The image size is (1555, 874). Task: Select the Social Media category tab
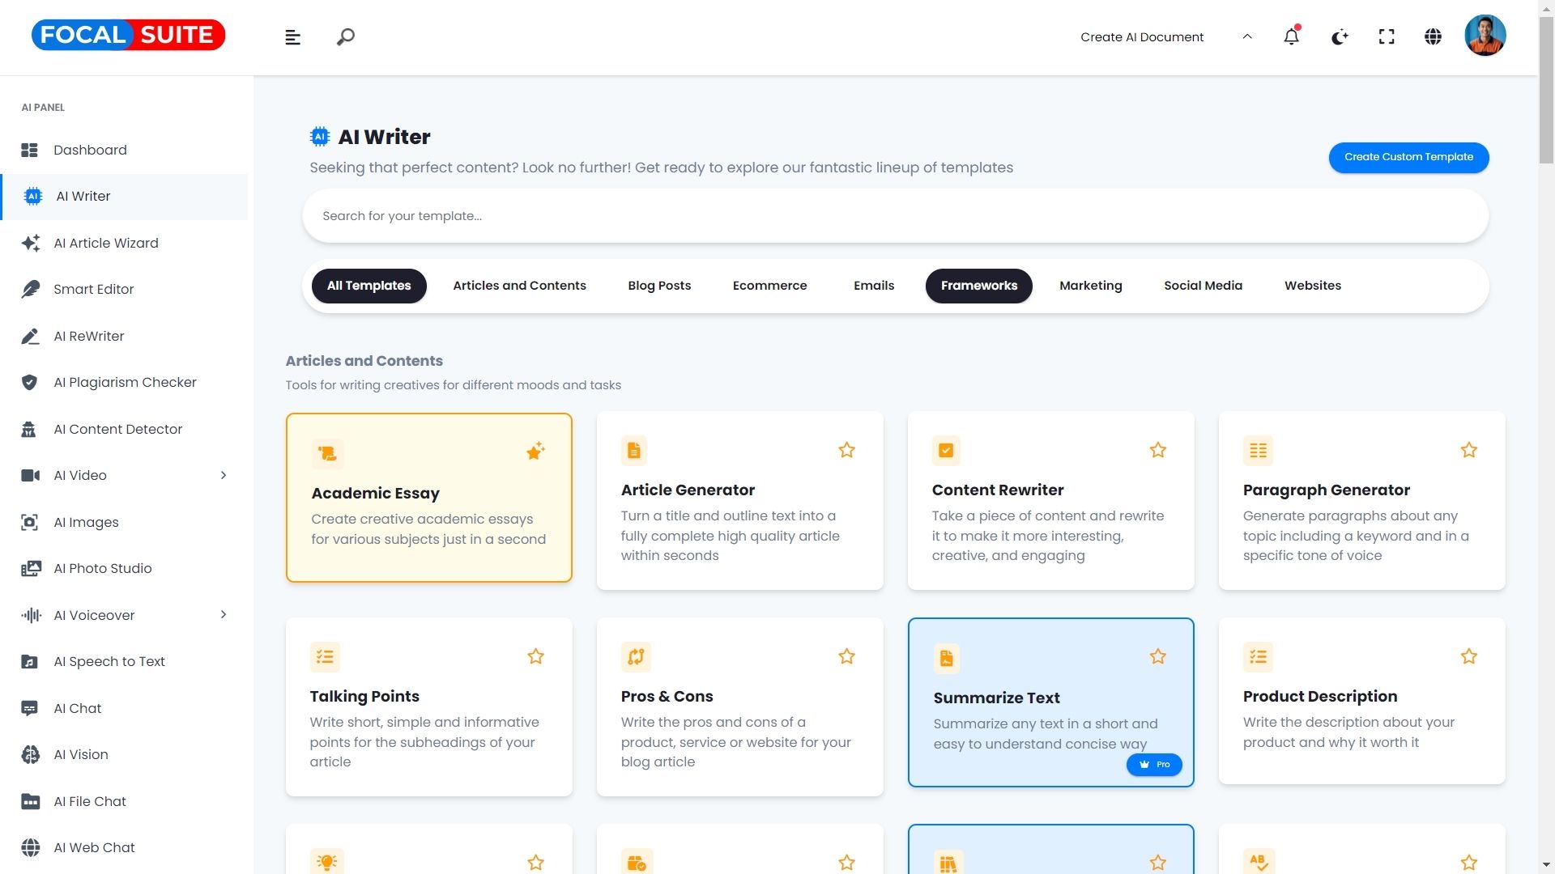tap(1203, 286)
